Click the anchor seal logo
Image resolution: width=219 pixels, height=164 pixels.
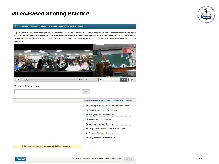206,14
